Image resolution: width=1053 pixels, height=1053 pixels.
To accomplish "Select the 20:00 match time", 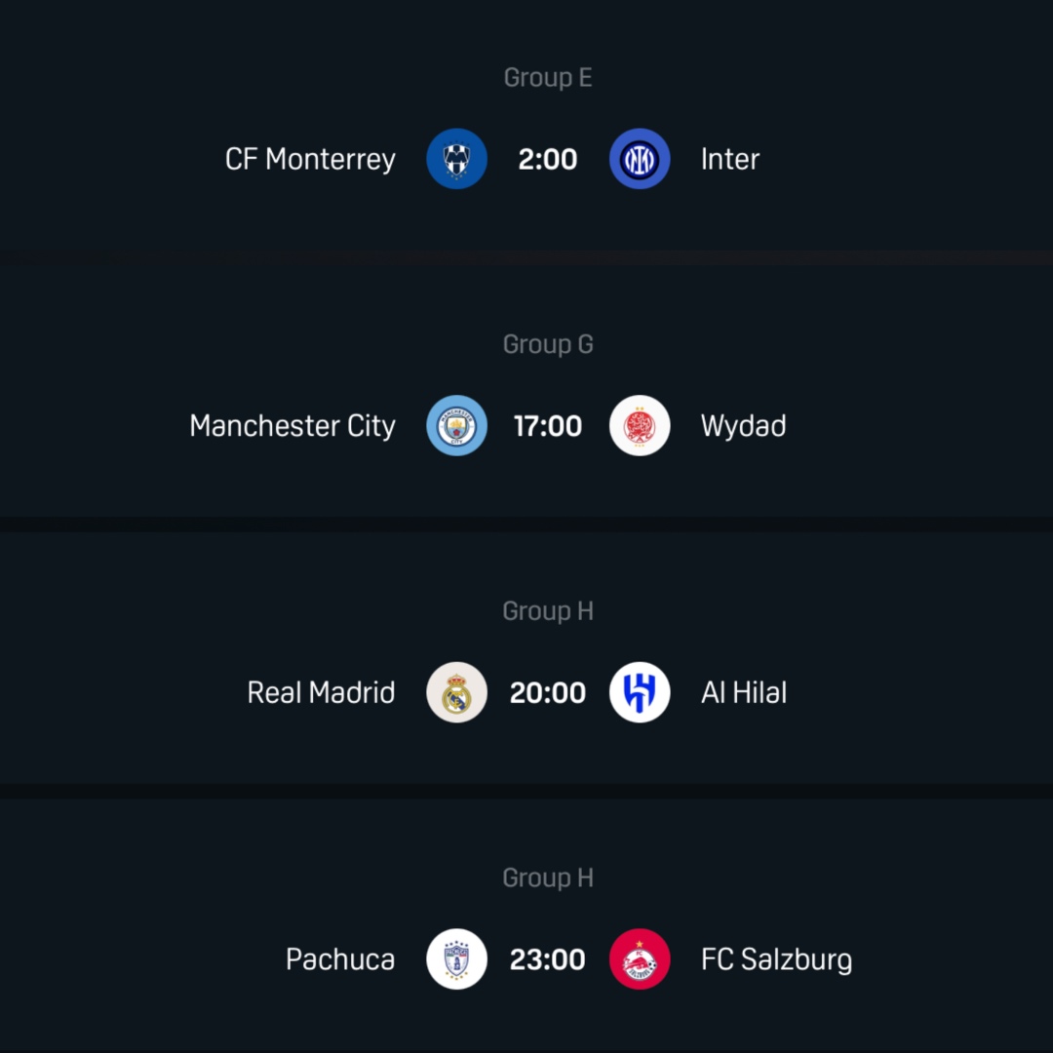I will click(x=548, y=692).
